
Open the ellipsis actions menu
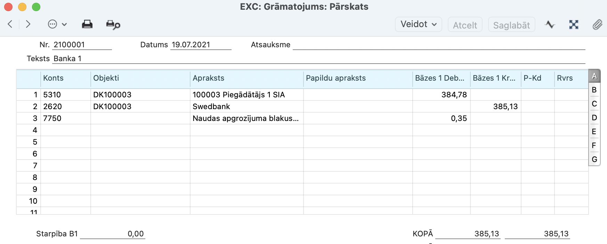click(x=57, y=24)
